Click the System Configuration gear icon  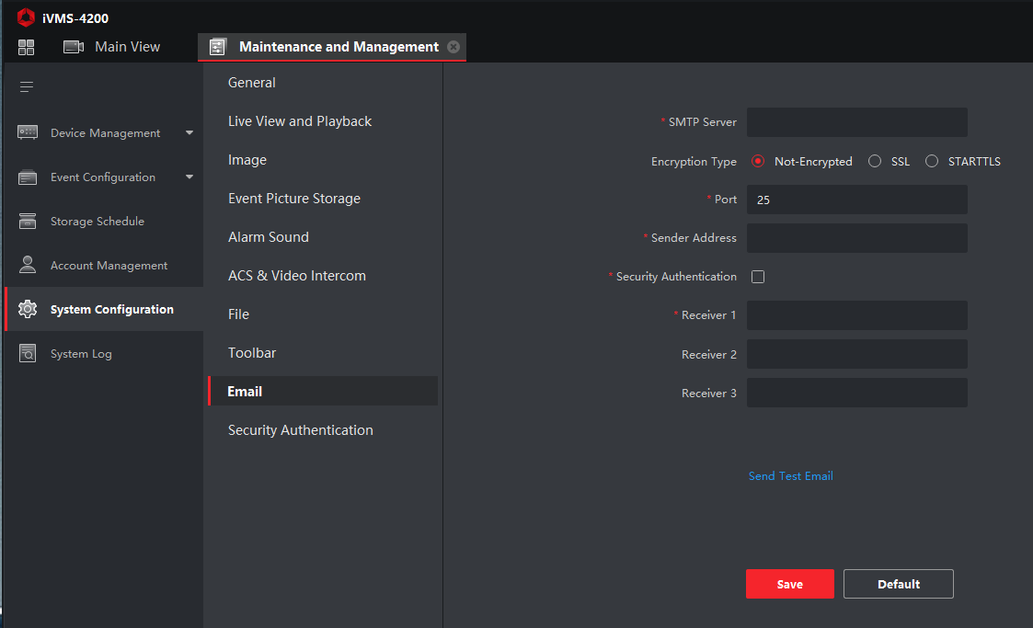[x=28, y=310]
